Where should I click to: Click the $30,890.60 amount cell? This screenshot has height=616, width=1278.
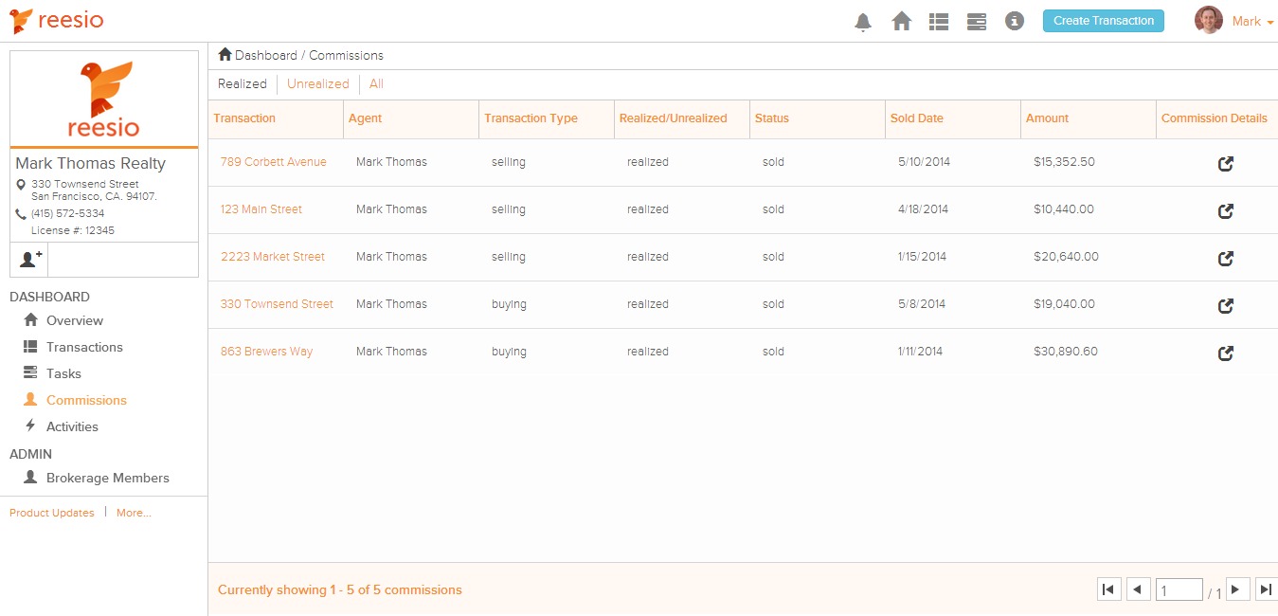(1066, 352)
